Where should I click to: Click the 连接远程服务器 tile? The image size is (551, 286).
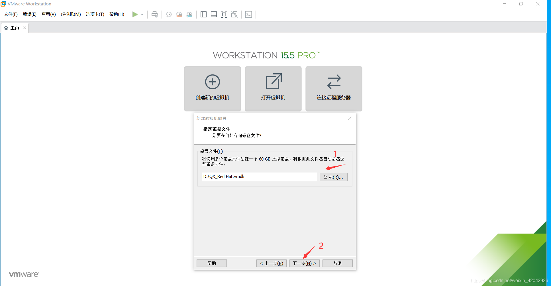334,89
